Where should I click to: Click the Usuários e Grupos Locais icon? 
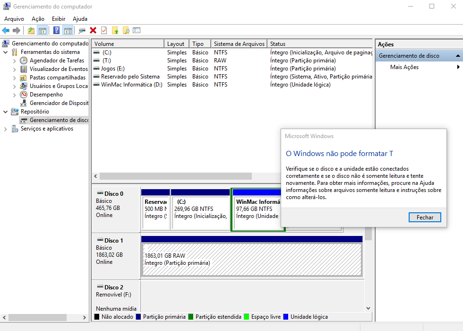[x=24, y=86]
